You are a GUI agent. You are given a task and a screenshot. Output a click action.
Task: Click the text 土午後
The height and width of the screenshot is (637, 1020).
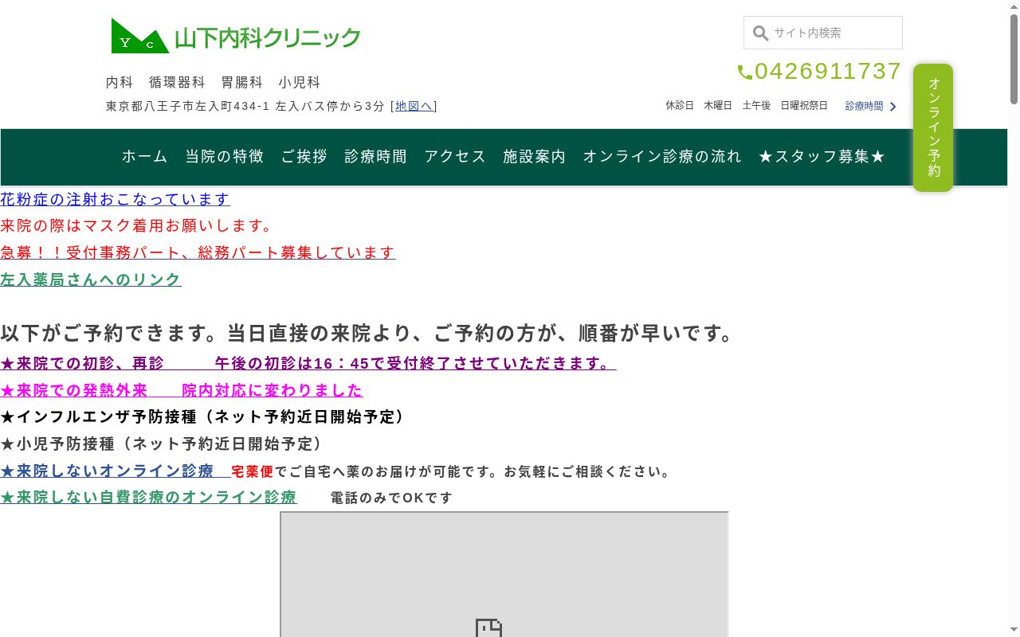756,106
